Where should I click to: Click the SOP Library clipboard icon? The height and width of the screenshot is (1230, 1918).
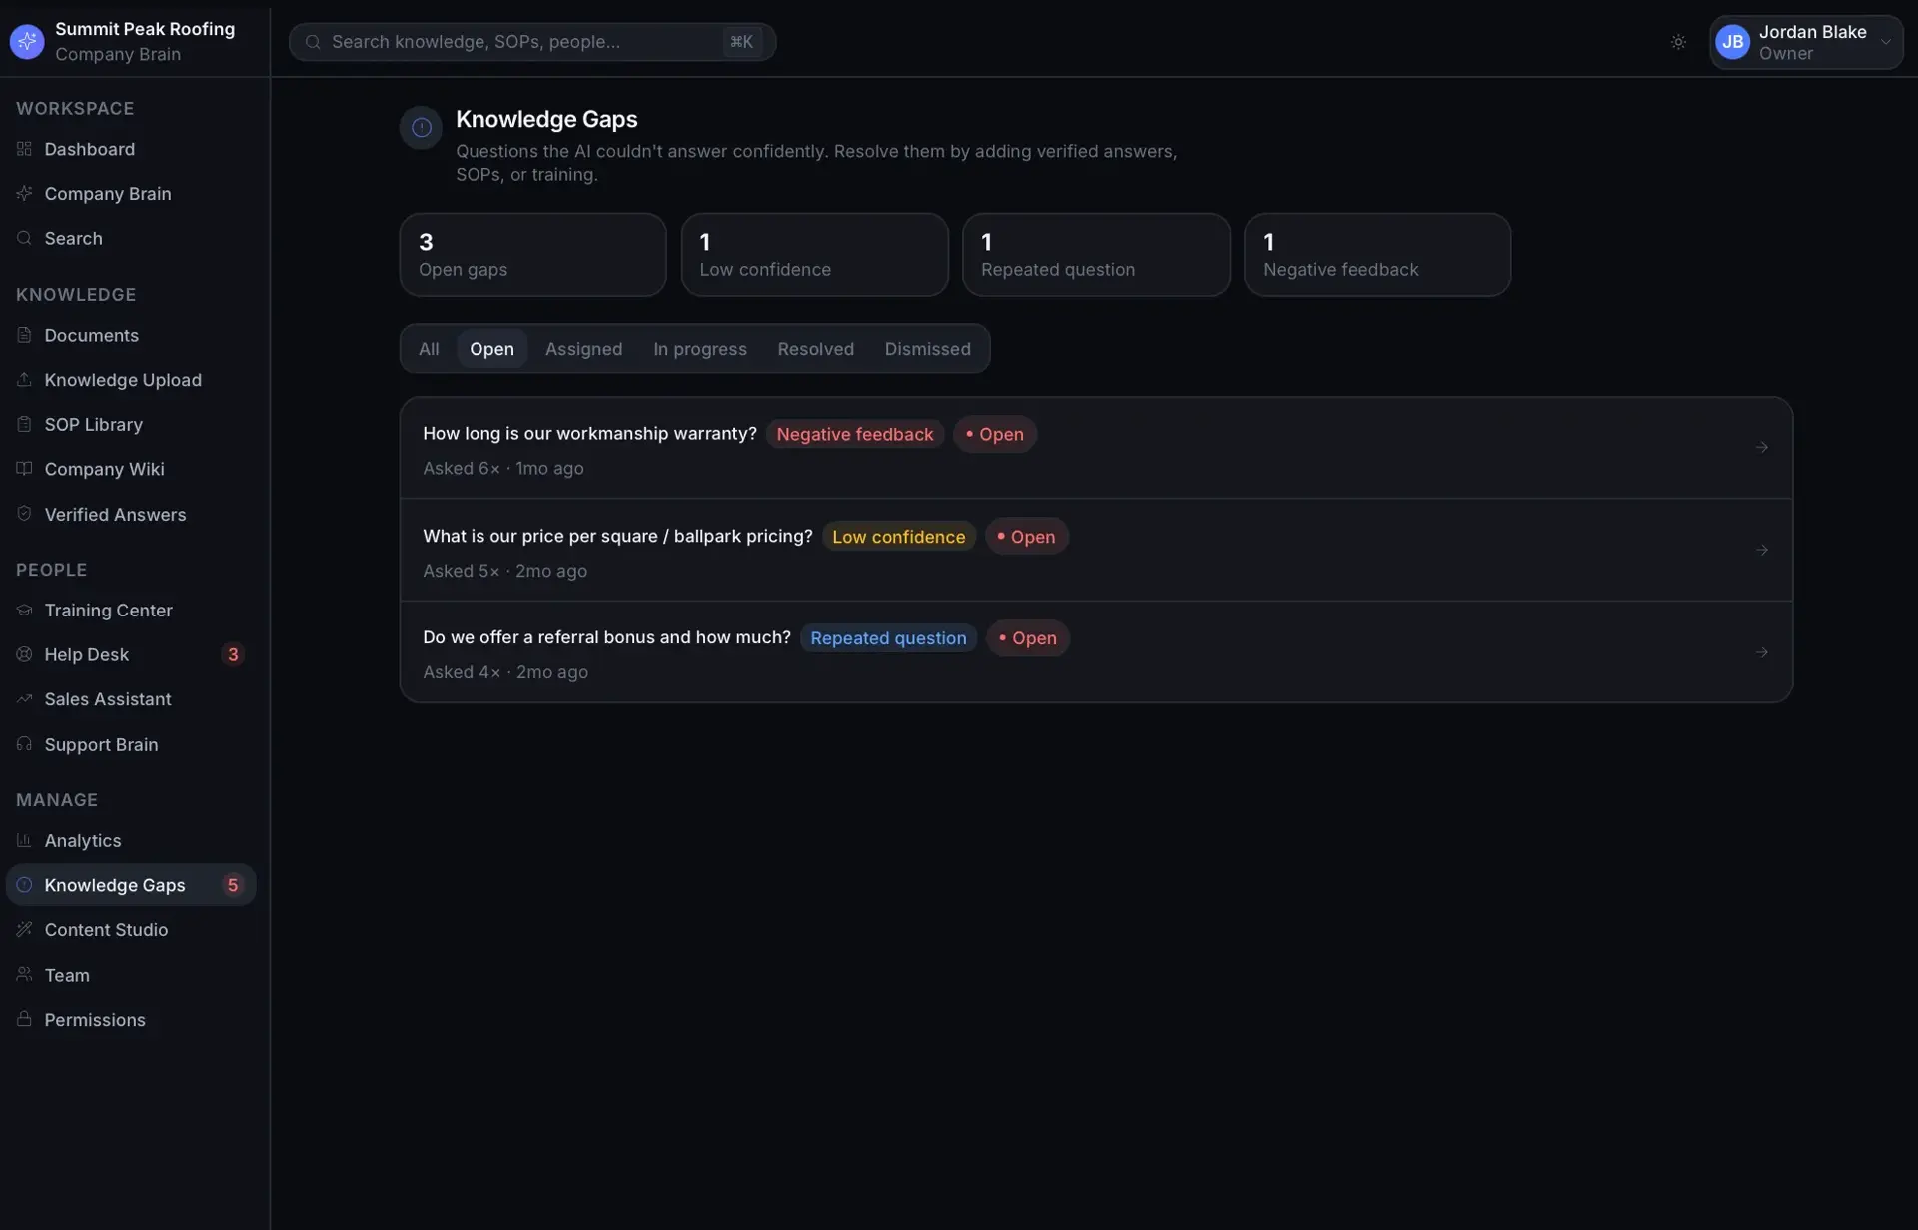pyautogui.click(x=24, y=424)
